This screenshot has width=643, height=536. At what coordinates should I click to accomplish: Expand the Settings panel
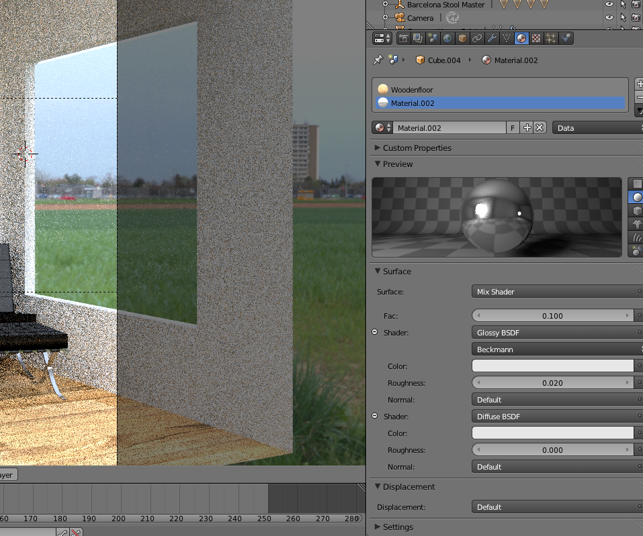378,527
